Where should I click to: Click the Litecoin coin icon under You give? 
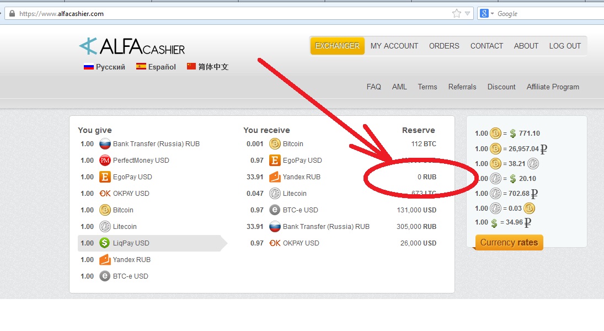coord(105,227)
